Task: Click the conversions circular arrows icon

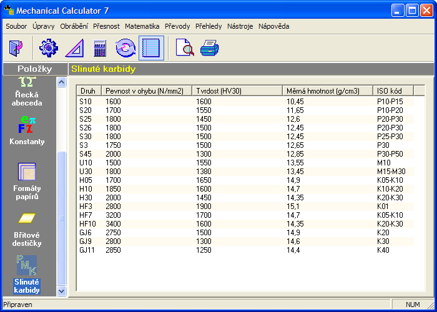Action: point(125,48)
